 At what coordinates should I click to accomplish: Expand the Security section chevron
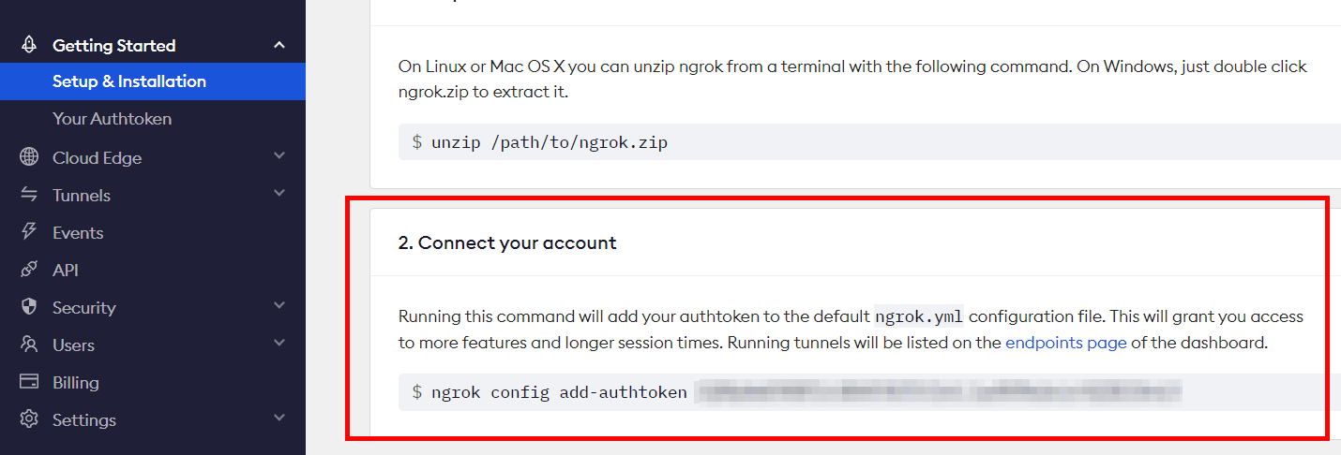[x=279, y=306]
